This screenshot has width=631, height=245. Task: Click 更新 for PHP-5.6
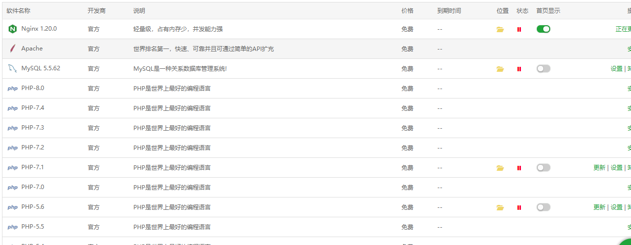[599, 207]
